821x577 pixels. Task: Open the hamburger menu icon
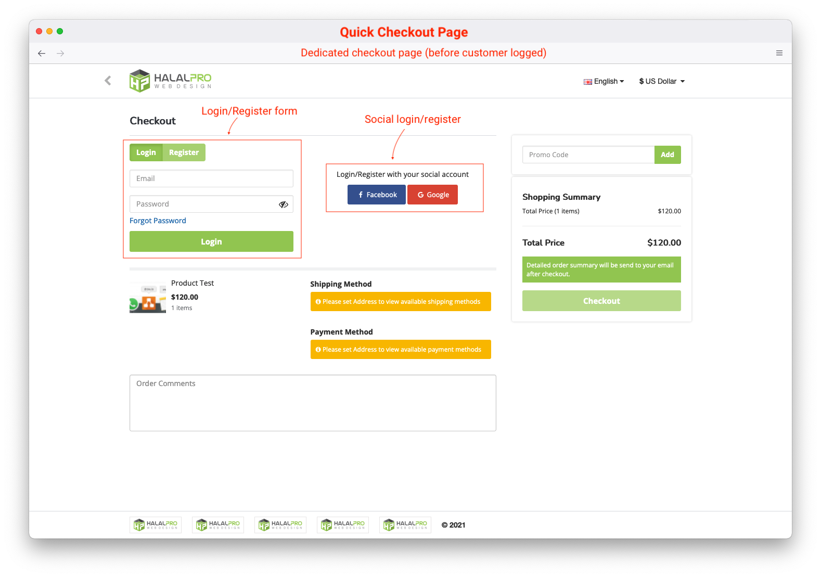coord(779,53)
